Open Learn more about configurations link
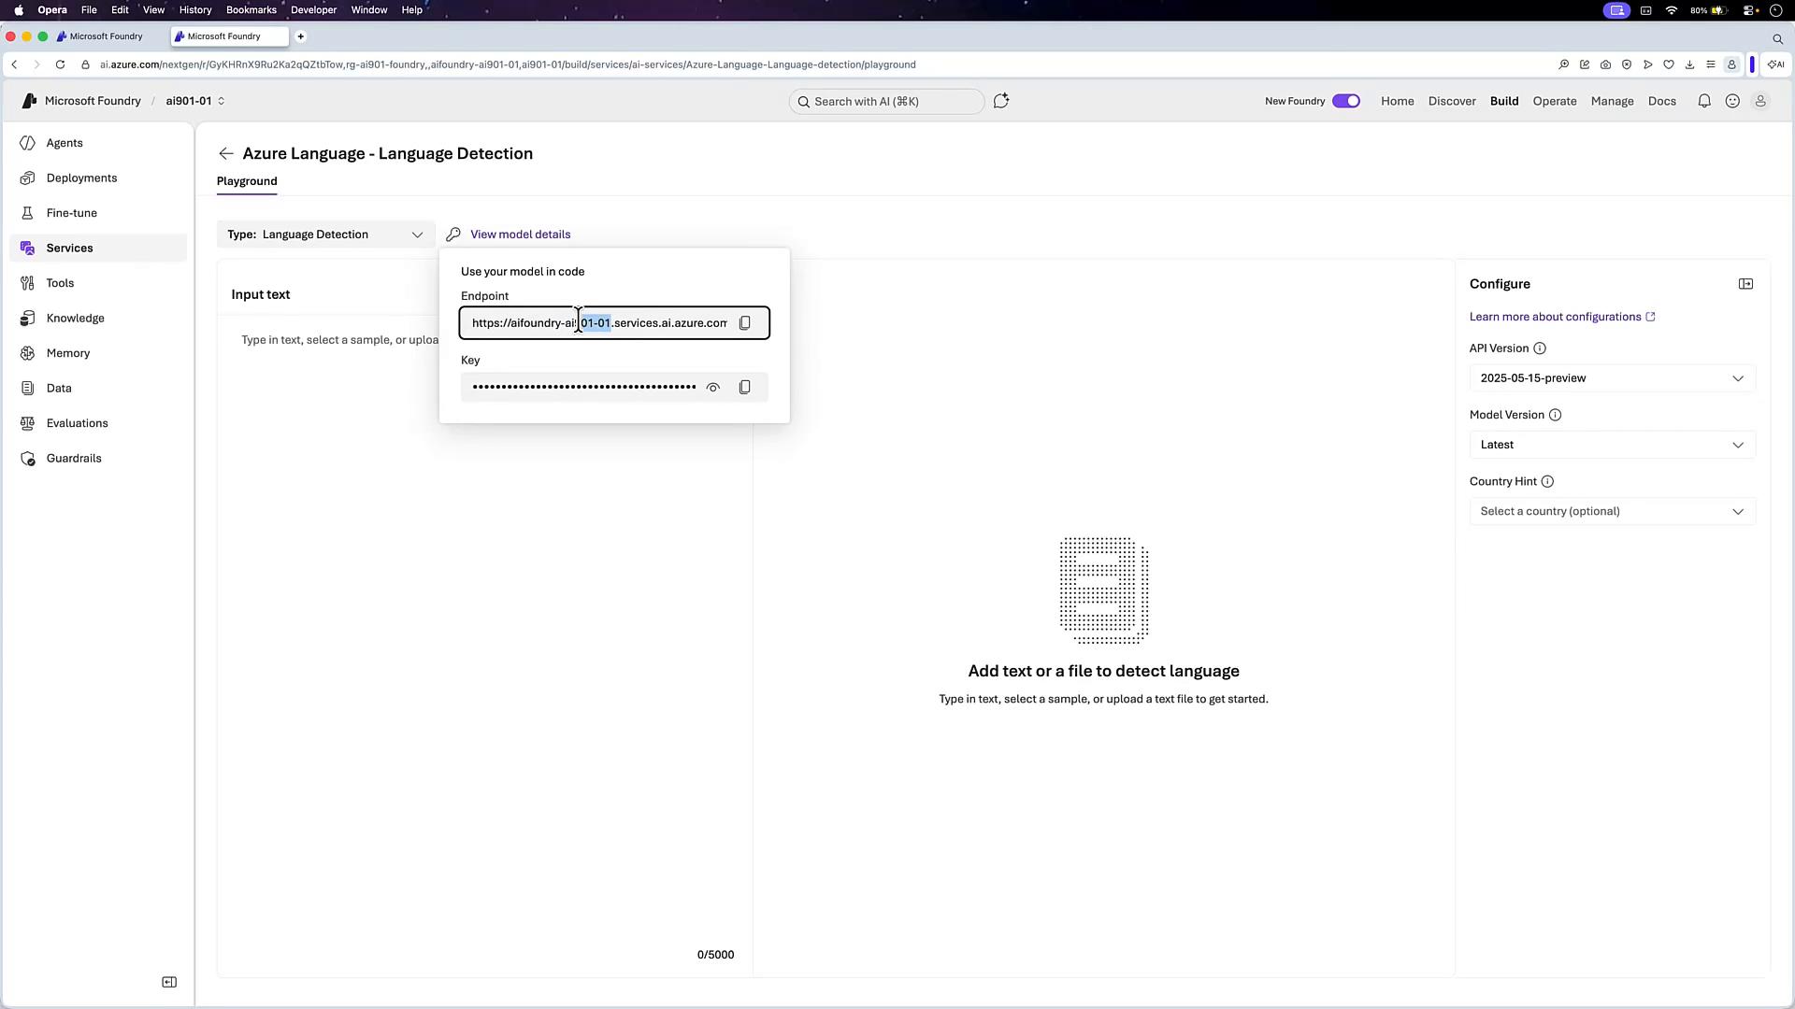 [x=1562, y=317]
